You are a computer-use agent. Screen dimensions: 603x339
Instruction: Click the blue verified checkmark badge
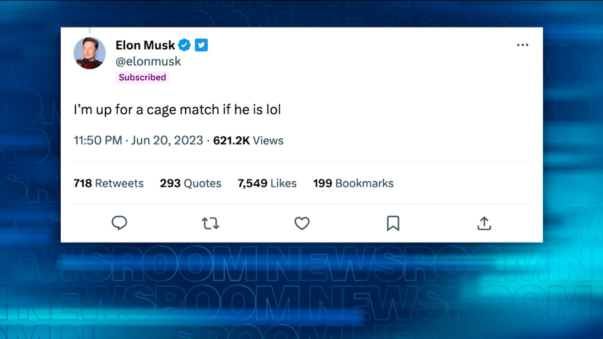tap(184, 45)
